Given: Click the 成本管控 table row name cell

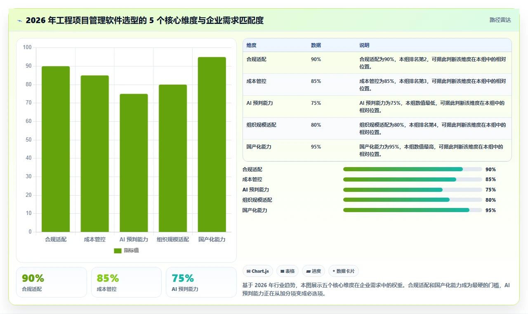Looking at the screenshot, I should 257,81.
